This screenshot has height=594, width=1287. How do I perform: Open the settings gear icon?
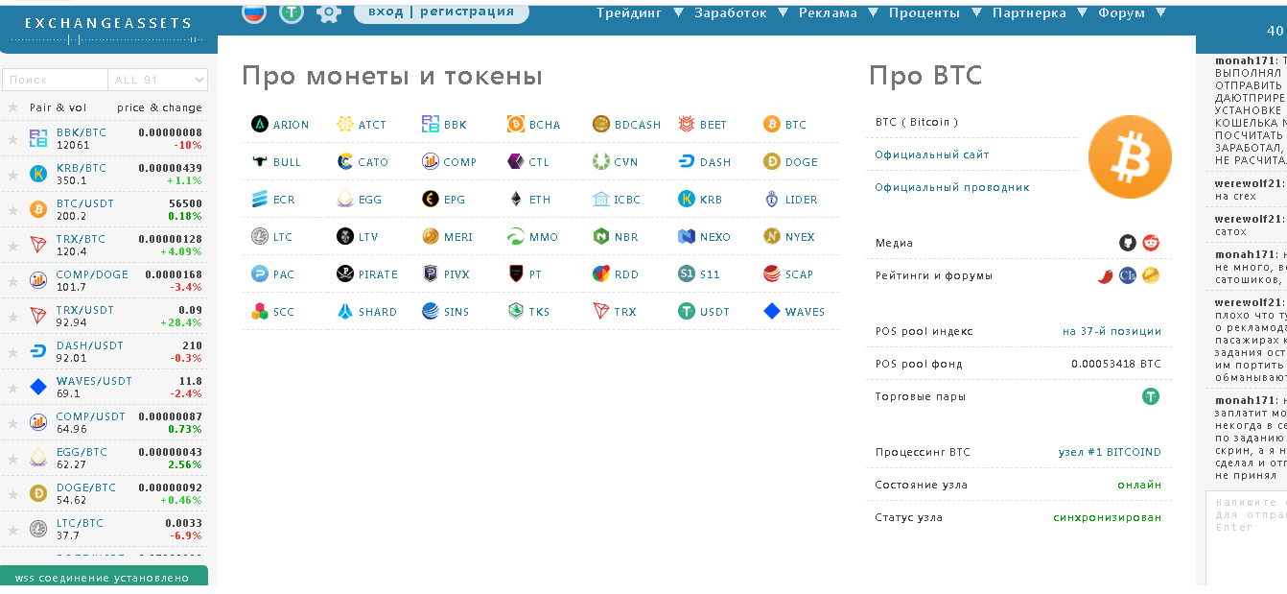pos(329,12)
